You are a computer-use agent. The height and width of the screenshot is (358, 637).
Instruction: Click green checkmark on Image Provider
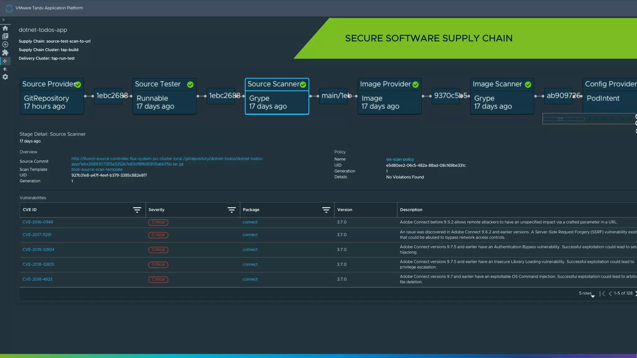(416, 85)
